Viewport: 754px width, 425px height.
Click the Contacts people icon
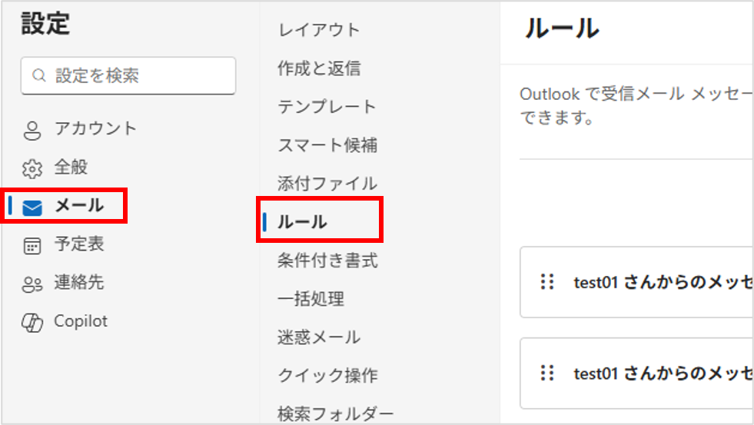[x=32, y=284]
